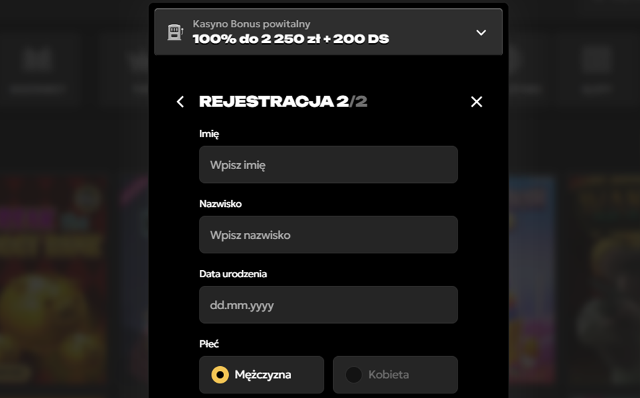Select the Mężczyzna radio option
The width and height of the screenshot is (640, 398).
click(x=261, y=375)
